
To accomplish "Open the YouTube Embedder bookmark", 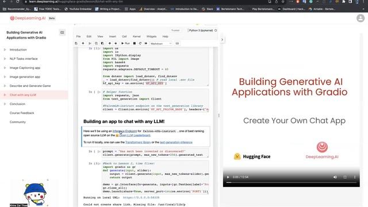I will click(x=78, y=9).
